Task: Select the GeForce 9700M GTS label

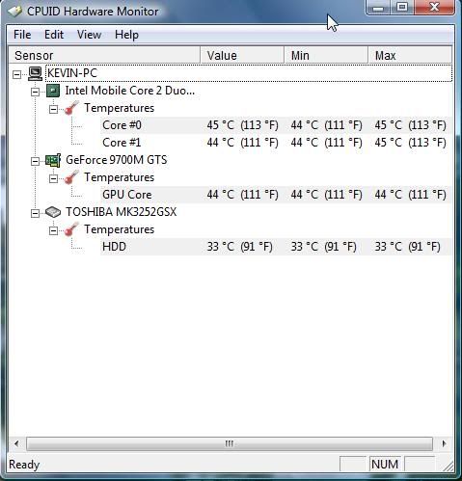Action: [x=116, y=160]
